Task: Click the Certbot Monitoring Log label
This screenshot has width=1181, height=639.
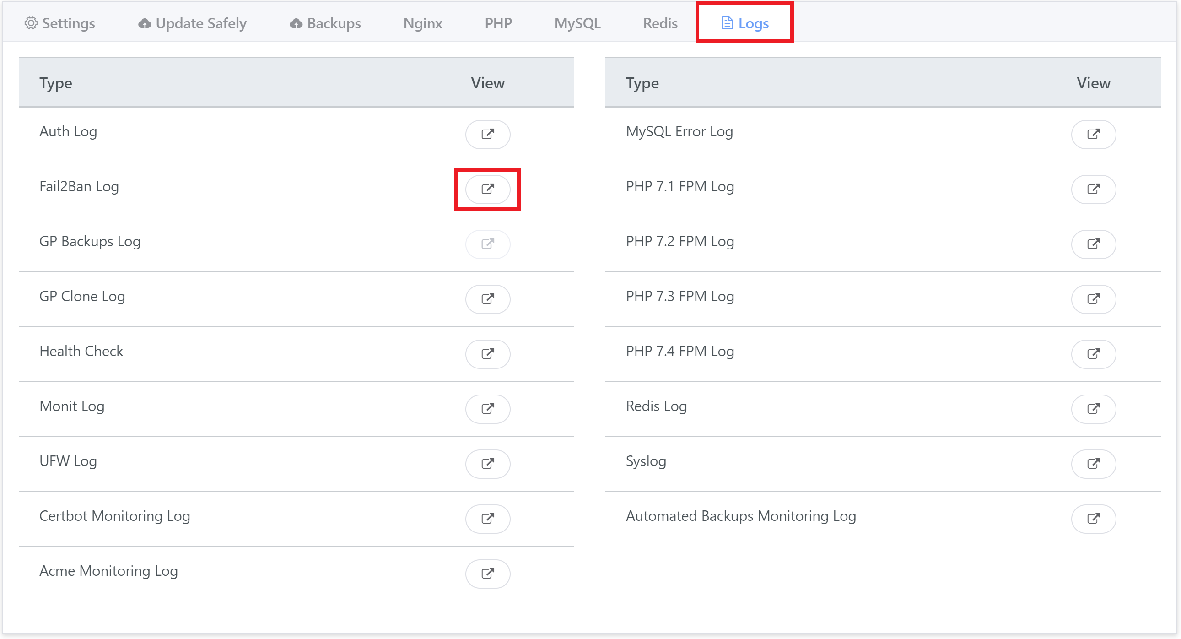Action: (114, 516)
